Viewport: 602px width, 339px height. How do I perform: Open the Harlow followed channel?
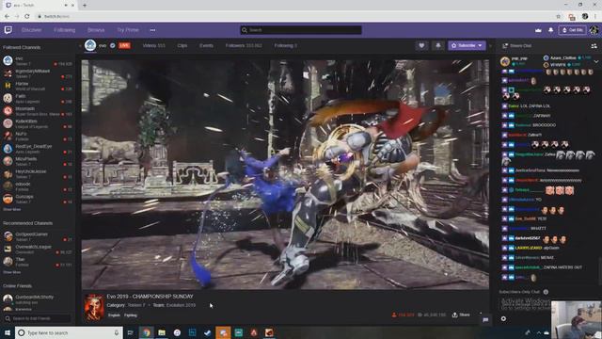[x=38, y=86]
